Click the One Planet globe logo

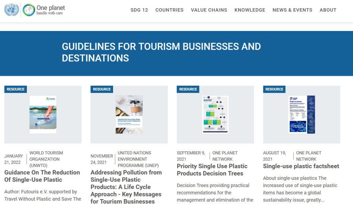(29, 10)
